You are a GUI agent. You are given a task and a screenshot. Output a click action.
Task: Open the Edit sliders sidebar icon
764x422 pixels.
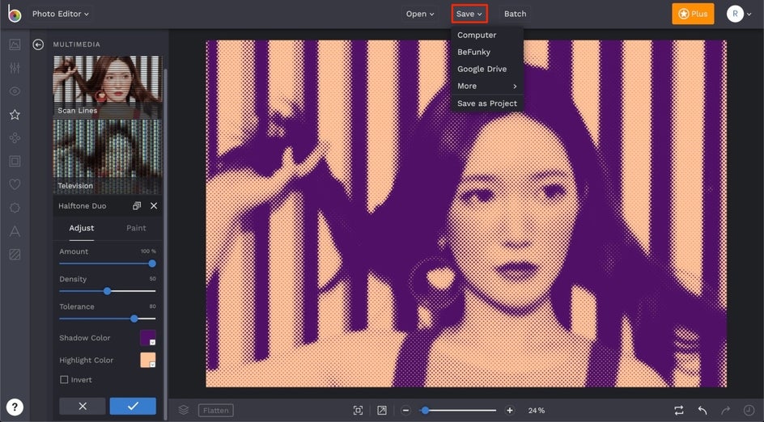click(15, 68)
